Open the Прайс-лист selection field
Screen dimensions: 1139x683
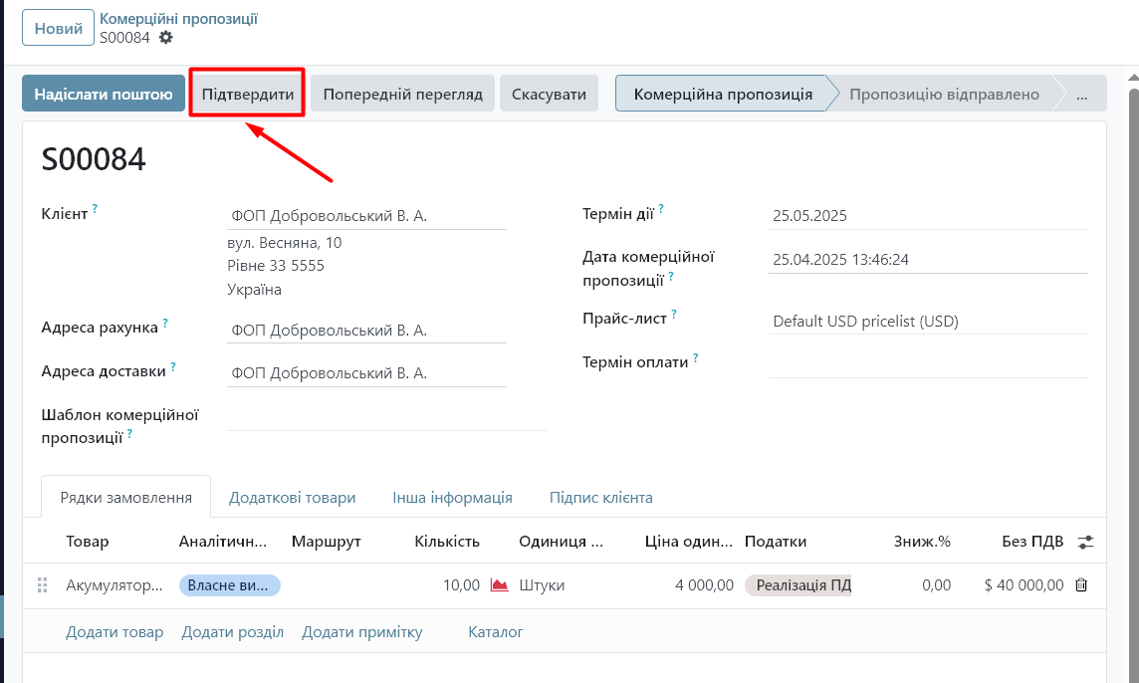tap(926, 322)
